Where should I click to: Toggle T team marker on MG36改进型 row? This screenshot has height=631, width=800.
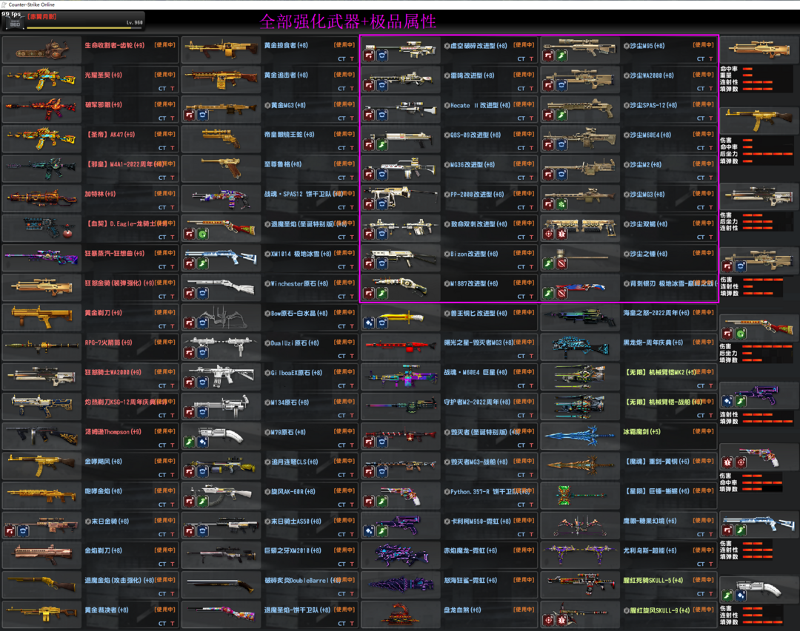tap(532, 178)
